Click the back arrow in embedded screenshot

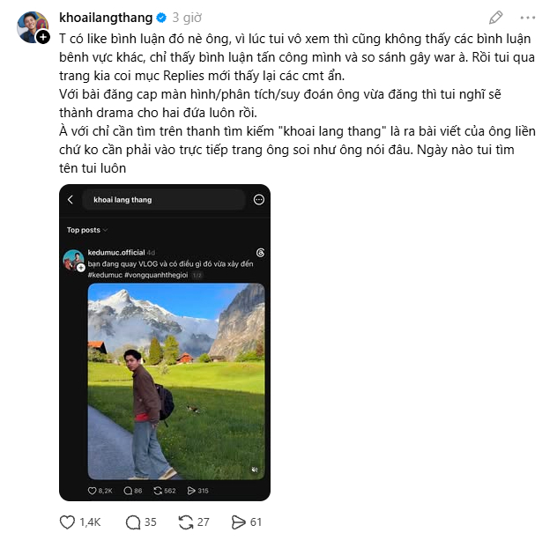coord(71,199)
